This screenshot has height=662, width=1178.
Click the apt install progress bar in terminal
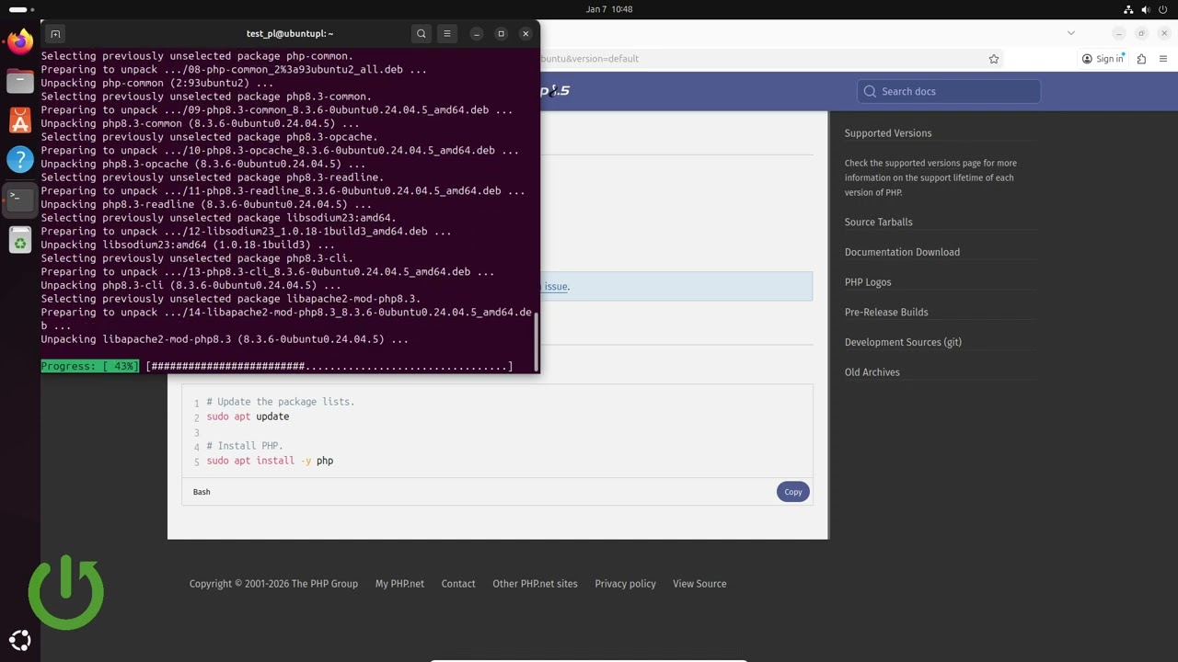pyautogui.click(x=329, y=367)
